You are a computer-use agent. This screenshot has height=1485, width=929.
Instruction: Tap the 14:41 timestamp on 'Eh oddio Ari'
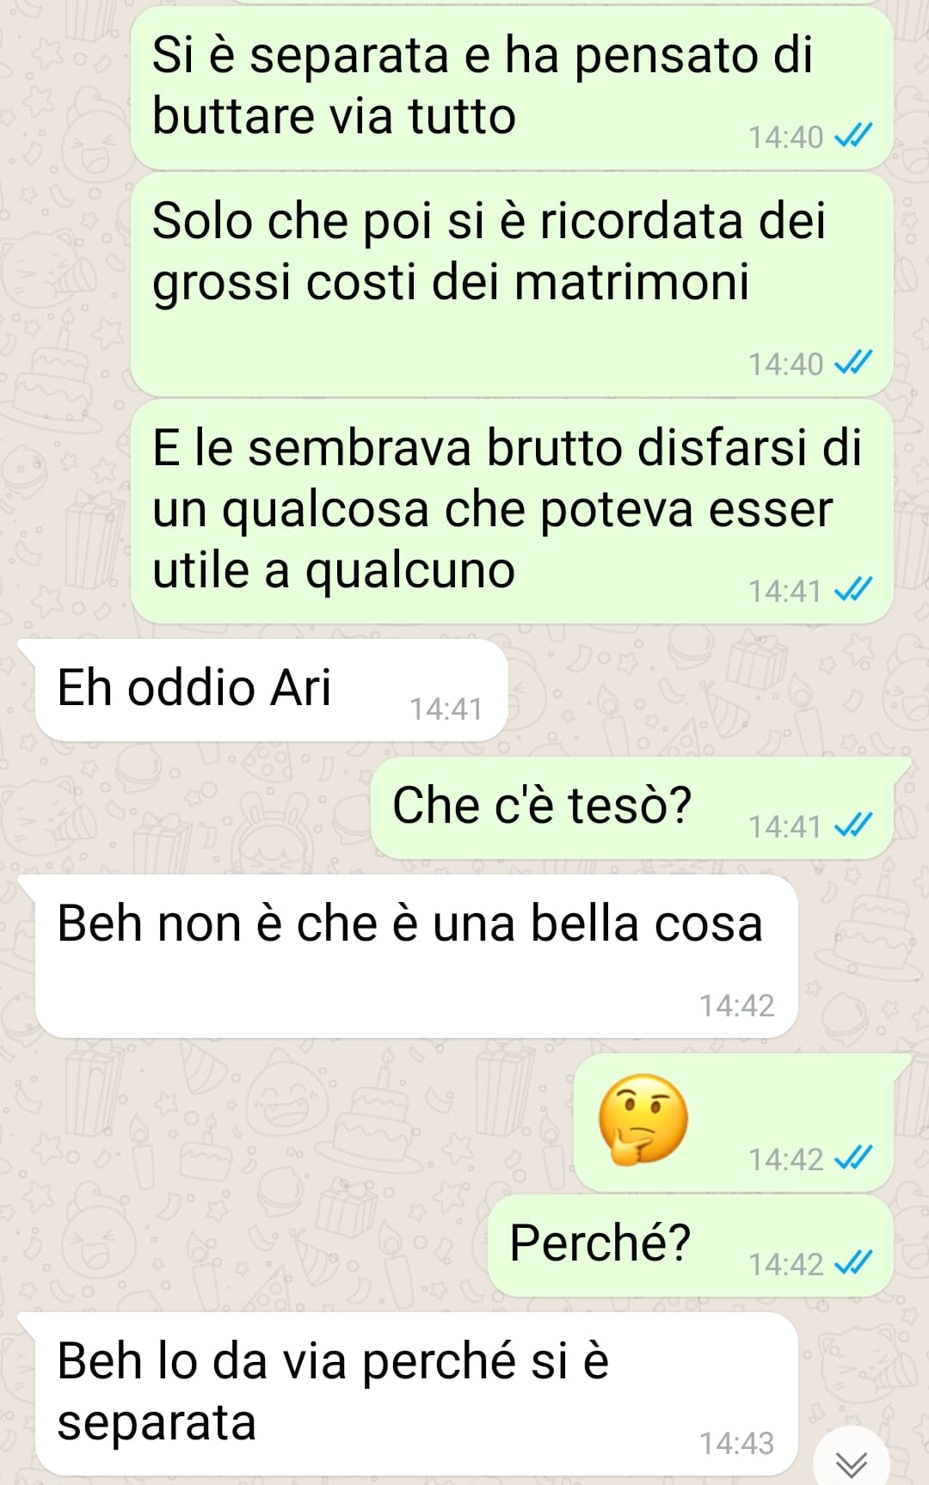(x=446, y=709)
